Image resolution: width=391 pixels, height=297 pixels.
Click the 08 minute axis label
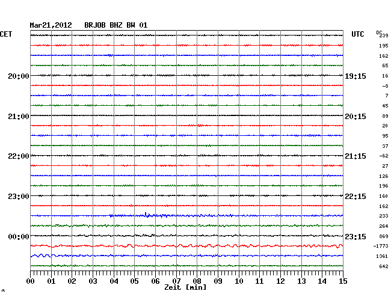(197, 281)
